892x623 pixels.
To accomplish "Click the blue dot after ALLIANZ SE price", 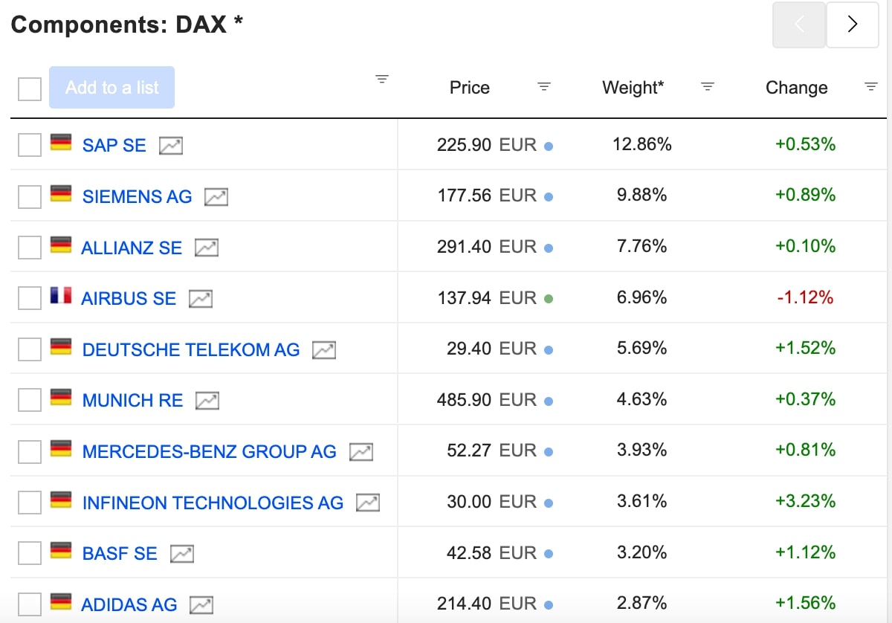I will coord(549,248).
